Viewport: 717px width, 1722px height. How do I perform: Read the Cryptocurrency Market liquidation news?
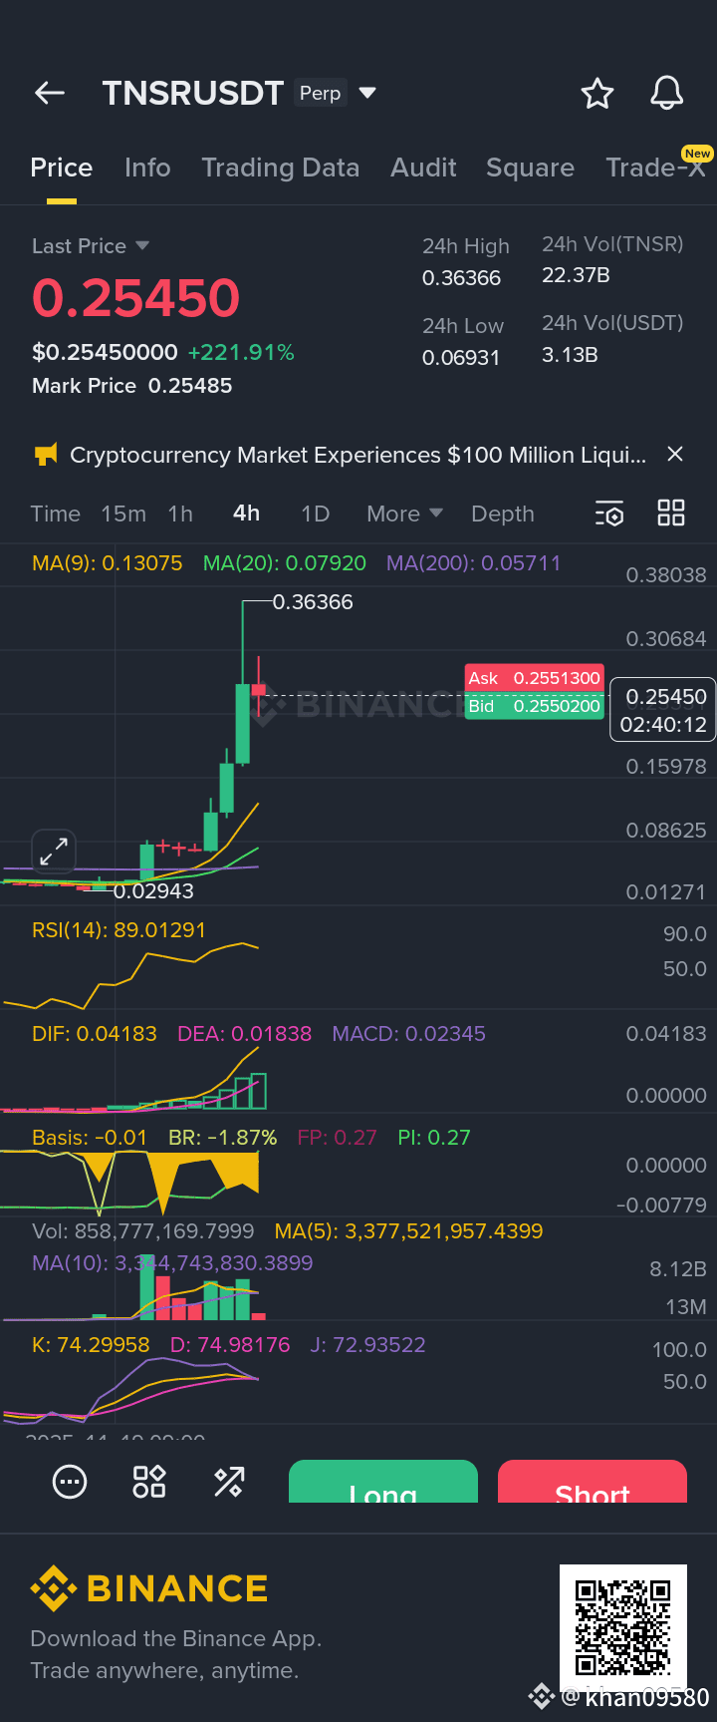pyautogui.click(x=358, y=455)
